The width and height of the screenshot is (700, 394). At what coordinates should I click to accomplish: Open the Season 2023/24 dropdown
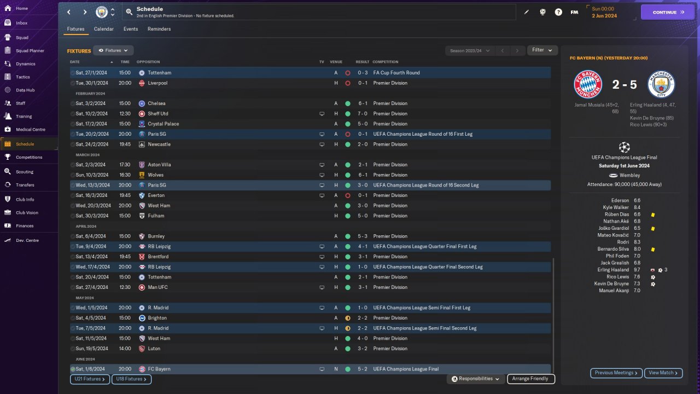coord(470,50)
